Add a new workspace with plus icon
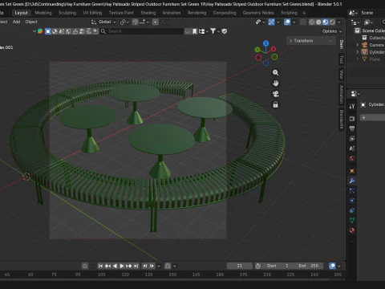The image size is (385, 289). tap(304, 13)
